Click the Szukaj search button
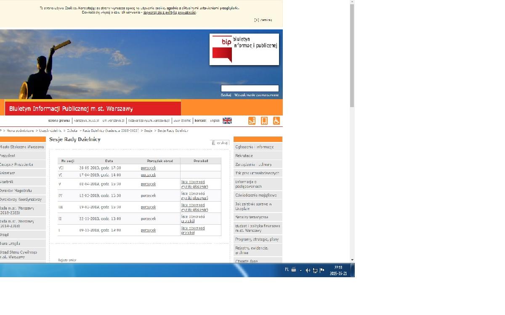This screenshot has height=315, width=505. [226, 95]
